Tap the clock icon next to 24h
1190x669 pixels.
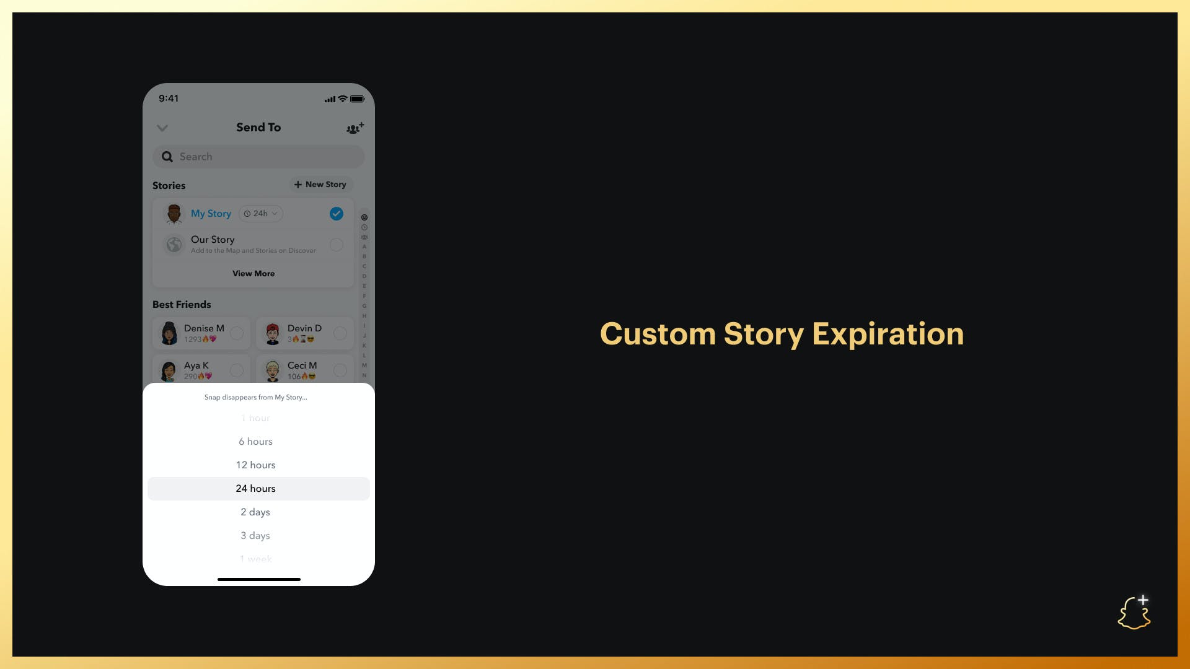(248, 213)
